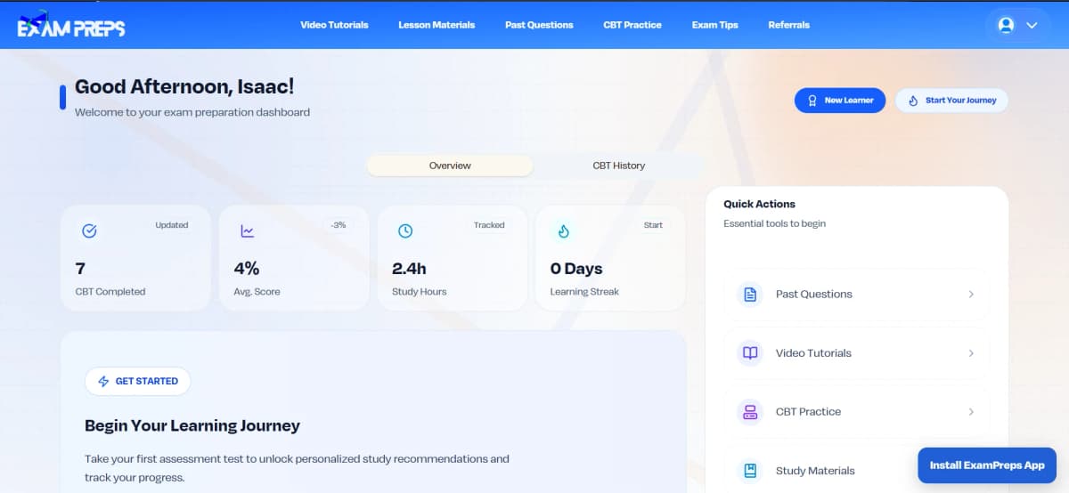Image resolution: width=1069 pixels, height=493 pixels.
Task: Click the Start badge on Learning Streak card
Action: point(653,225)
